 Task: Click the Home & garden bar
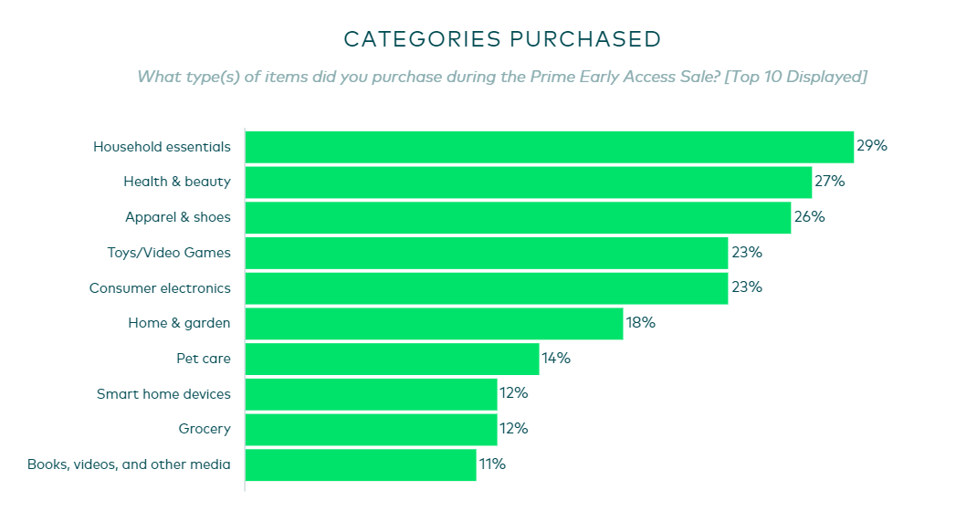click(434, 323)
